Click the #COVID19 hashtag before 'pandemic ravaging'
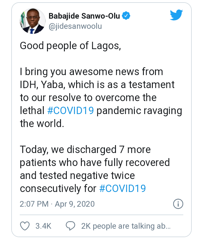 coord(70,110)
